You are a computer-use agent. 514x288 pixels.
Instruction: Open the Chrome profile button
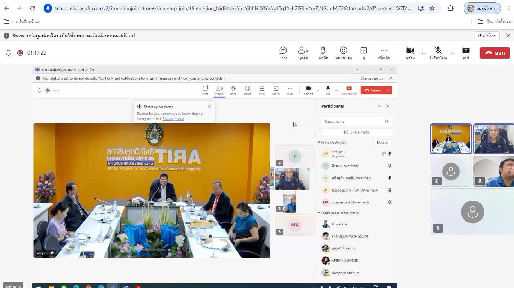point(482,8)
